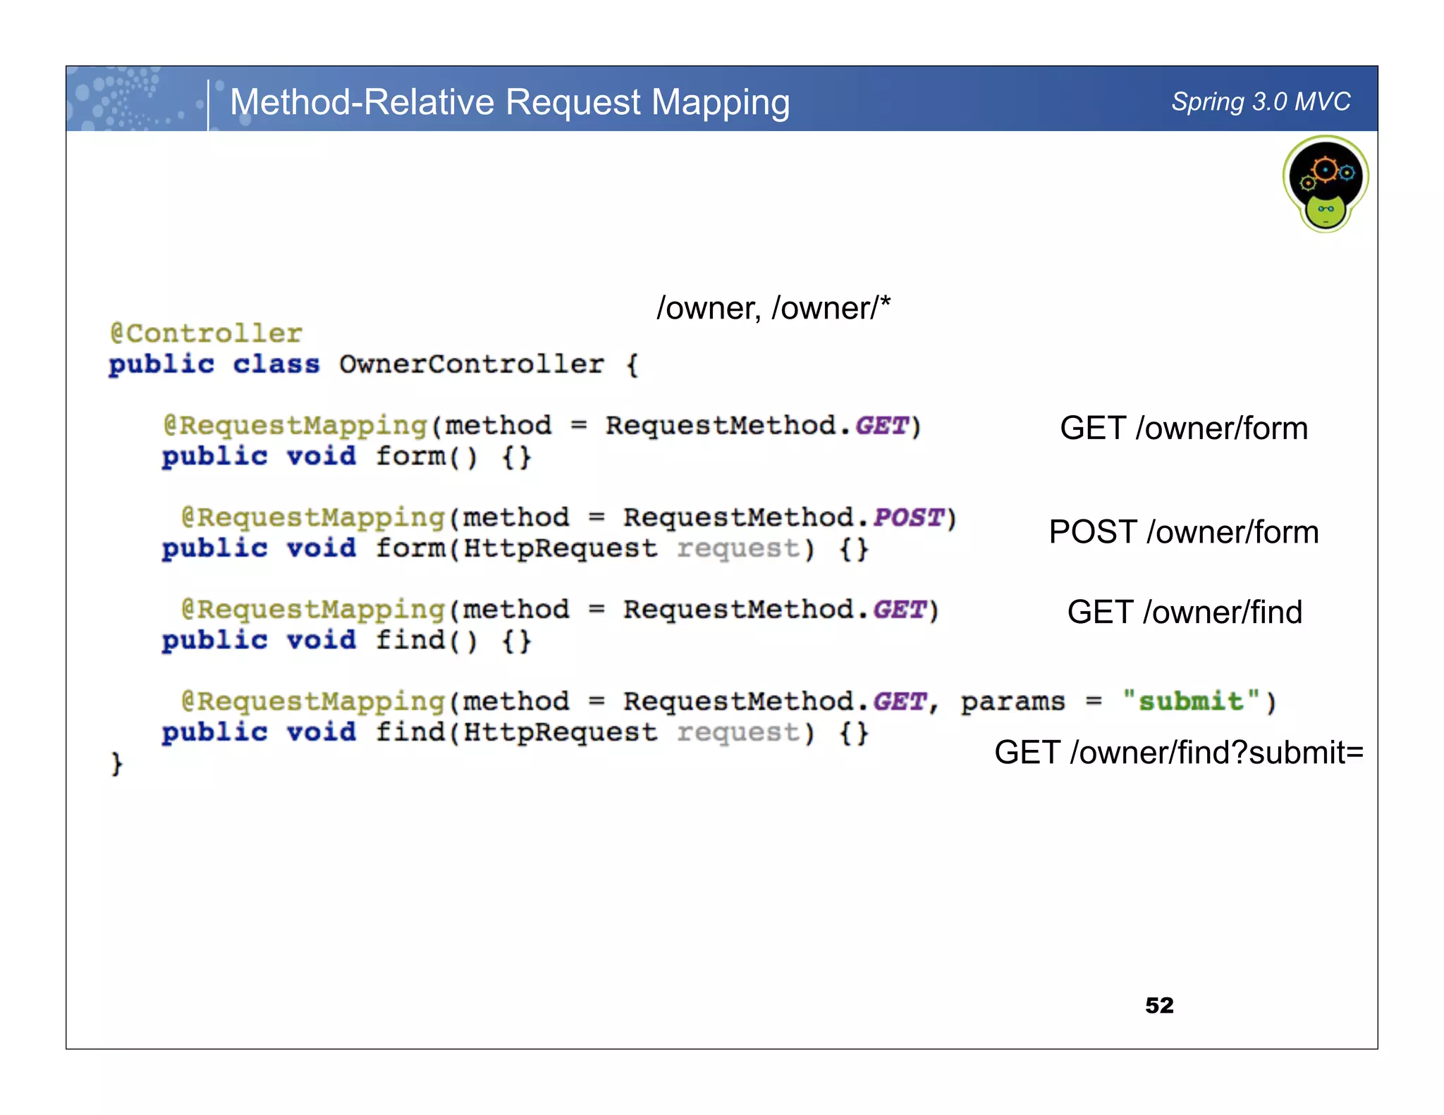Viewport: 1444px width, 1115px height.
Task: Click the '/owner, /owner/*' path label
Action: (x=773, y=308)
